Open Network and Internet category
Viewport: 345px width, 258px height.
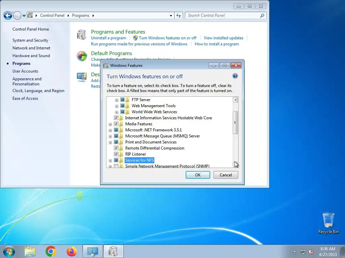coord(31,48)
